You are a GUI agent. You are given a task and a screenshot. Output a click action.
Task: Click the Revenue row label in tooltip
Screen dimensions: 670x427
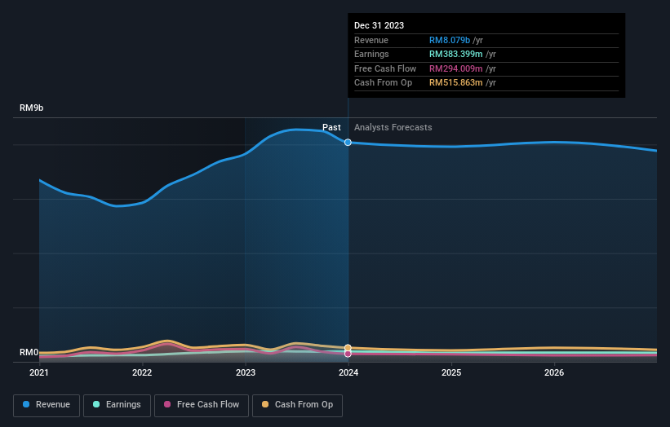click(x=371, y=40)
